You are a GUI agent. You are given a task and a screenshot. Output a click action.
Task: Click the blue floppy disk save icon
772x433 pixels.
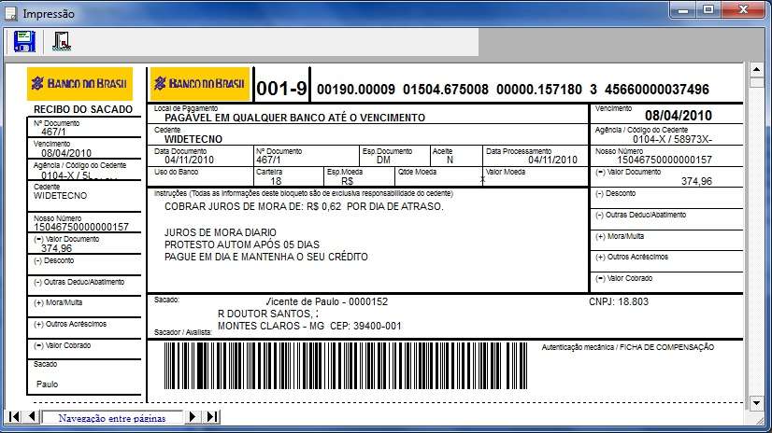pos(24,41)
